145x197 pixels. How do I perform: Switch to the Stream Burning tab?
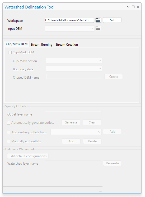pyautogui.click(x=41, y=45)
